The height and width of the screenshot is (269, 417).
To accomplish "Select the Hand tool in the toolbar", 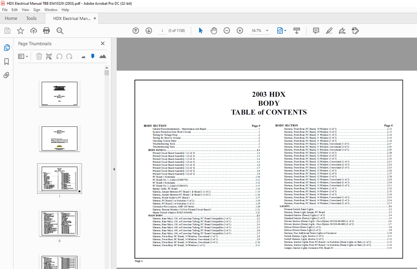I will pyautogui.click(x=213, y=30).
